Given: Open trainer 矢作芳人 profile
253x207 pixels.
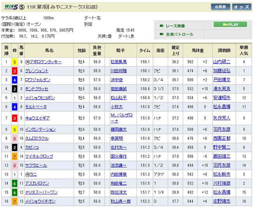Looking at the screenshot, I should point(222,118).
